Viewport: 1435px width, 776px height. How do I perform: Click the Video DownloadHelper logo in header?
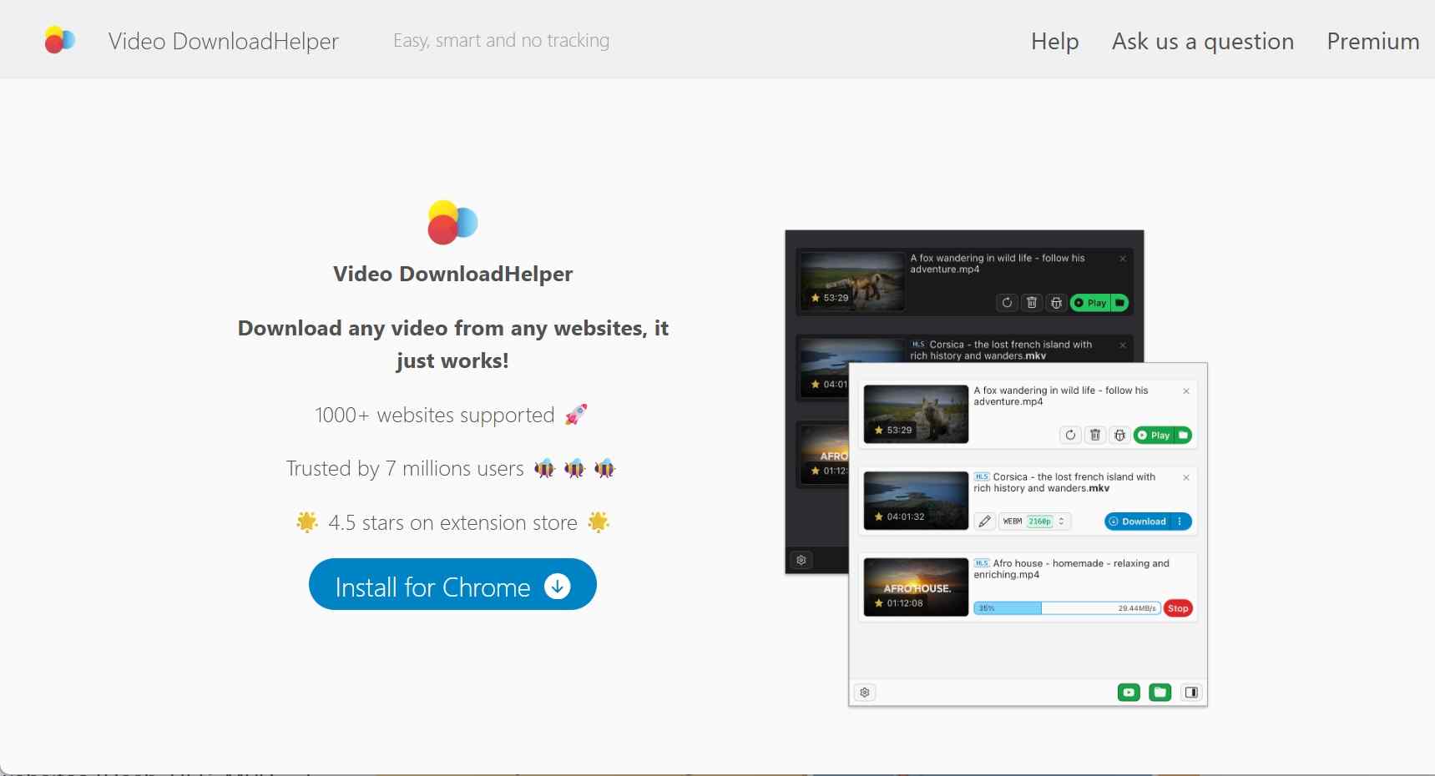[x=60, y=40]
